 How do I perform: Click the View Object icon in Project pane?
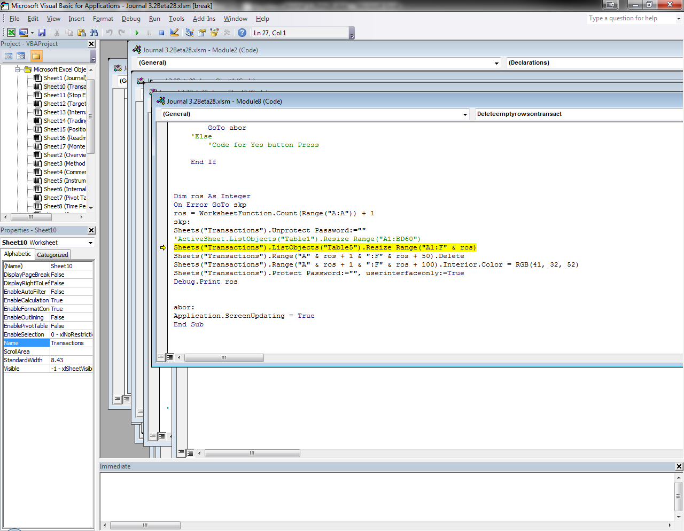(20, 56)
